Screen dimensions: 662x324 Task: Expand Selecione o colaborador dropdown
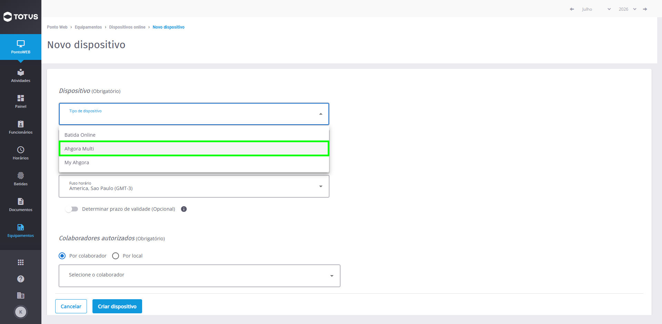(x=199, y=276)
